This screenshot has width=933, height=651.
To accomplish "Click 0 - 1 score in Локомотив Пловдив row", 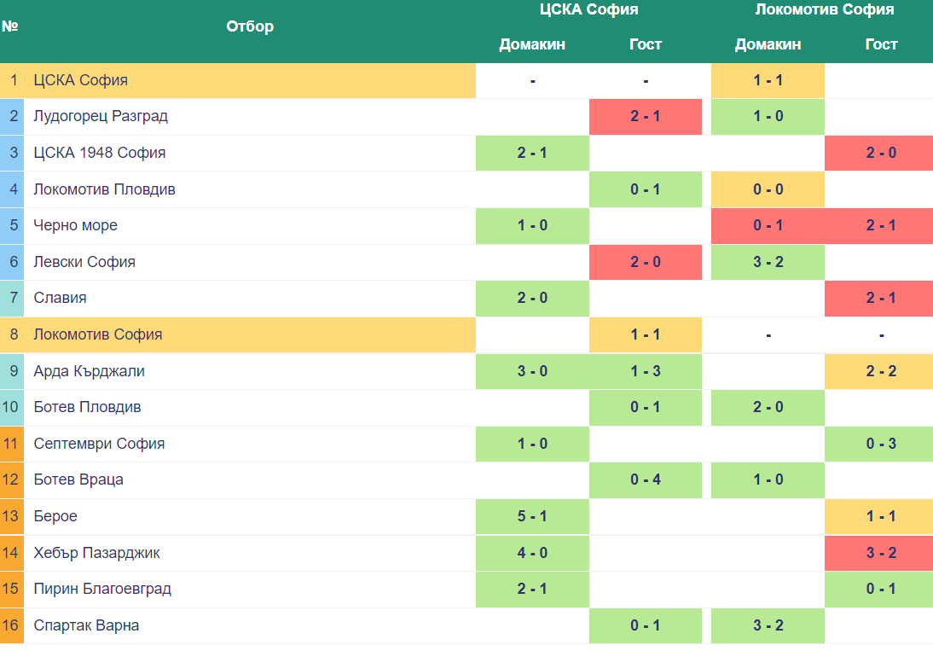I will click(x=646, y=189).
